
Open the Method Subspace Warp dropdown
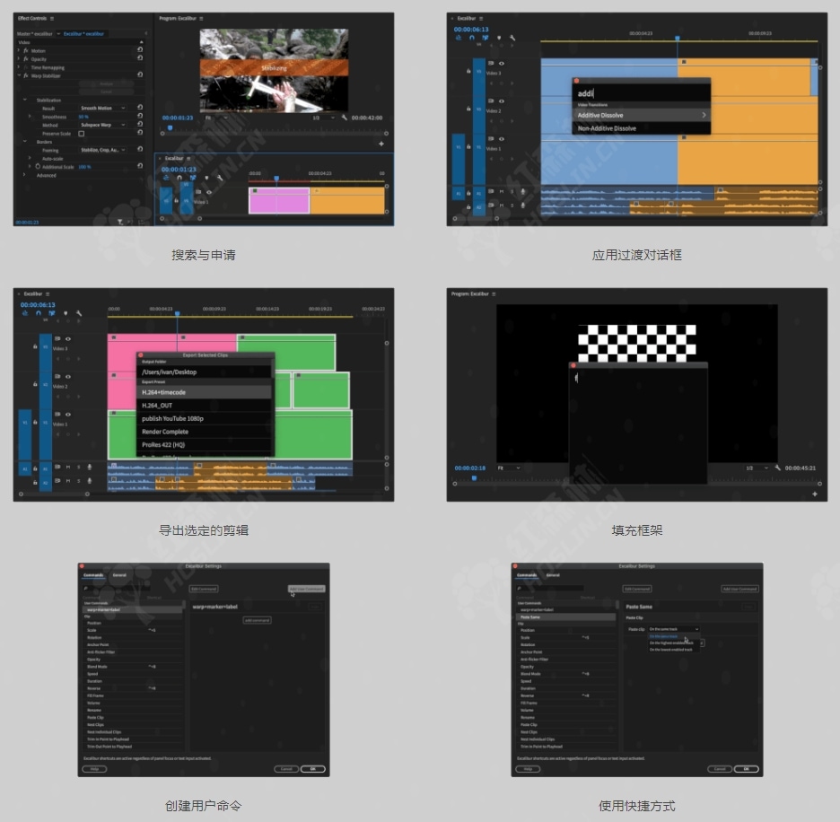(103, 125)
